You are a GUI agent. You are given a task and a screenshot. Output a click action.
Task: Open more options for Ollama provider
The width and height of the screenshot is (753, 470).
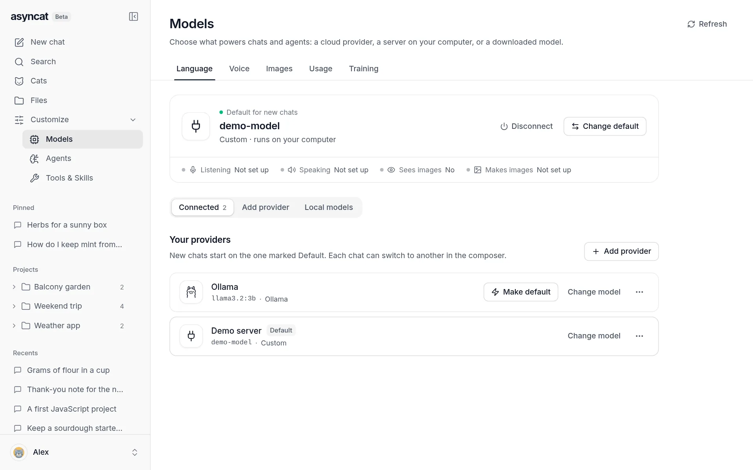pos(639,292)
